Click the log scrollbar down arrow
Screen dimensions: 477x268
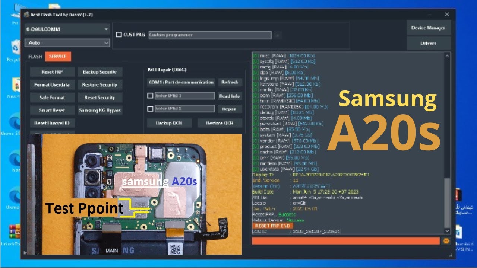(447, 231)
